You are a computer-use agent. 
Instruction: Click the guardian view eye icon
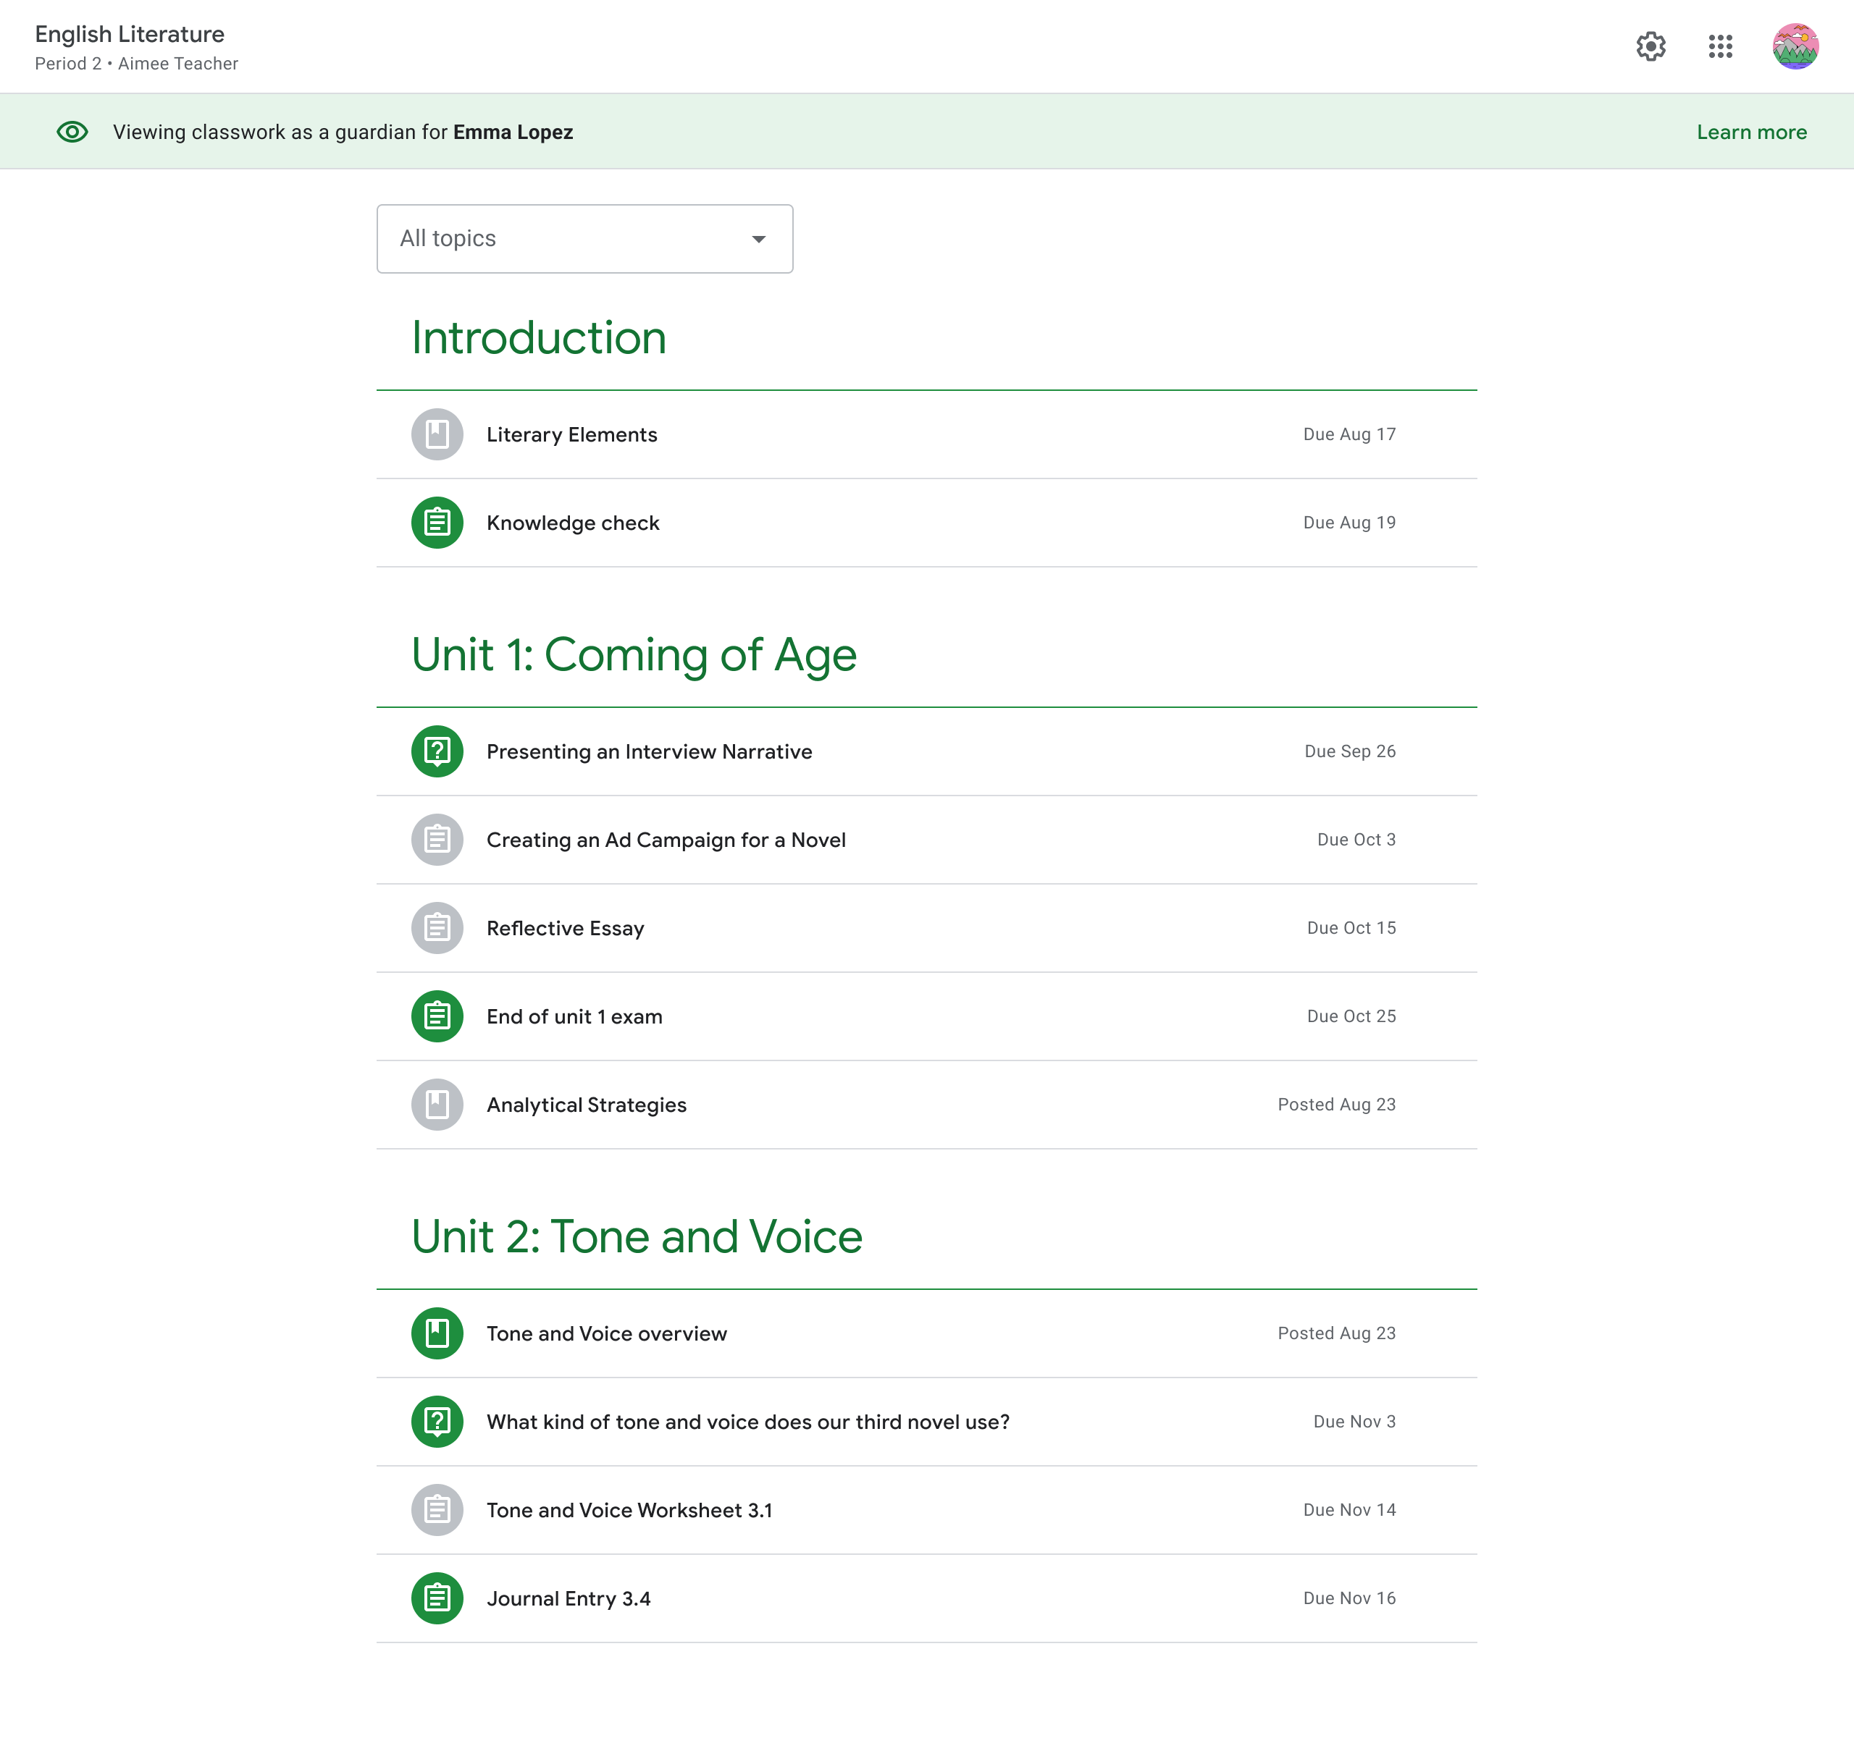[x=72, y=132]
